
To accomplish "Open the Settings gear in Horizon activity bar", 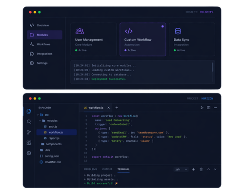I will 29,153.
